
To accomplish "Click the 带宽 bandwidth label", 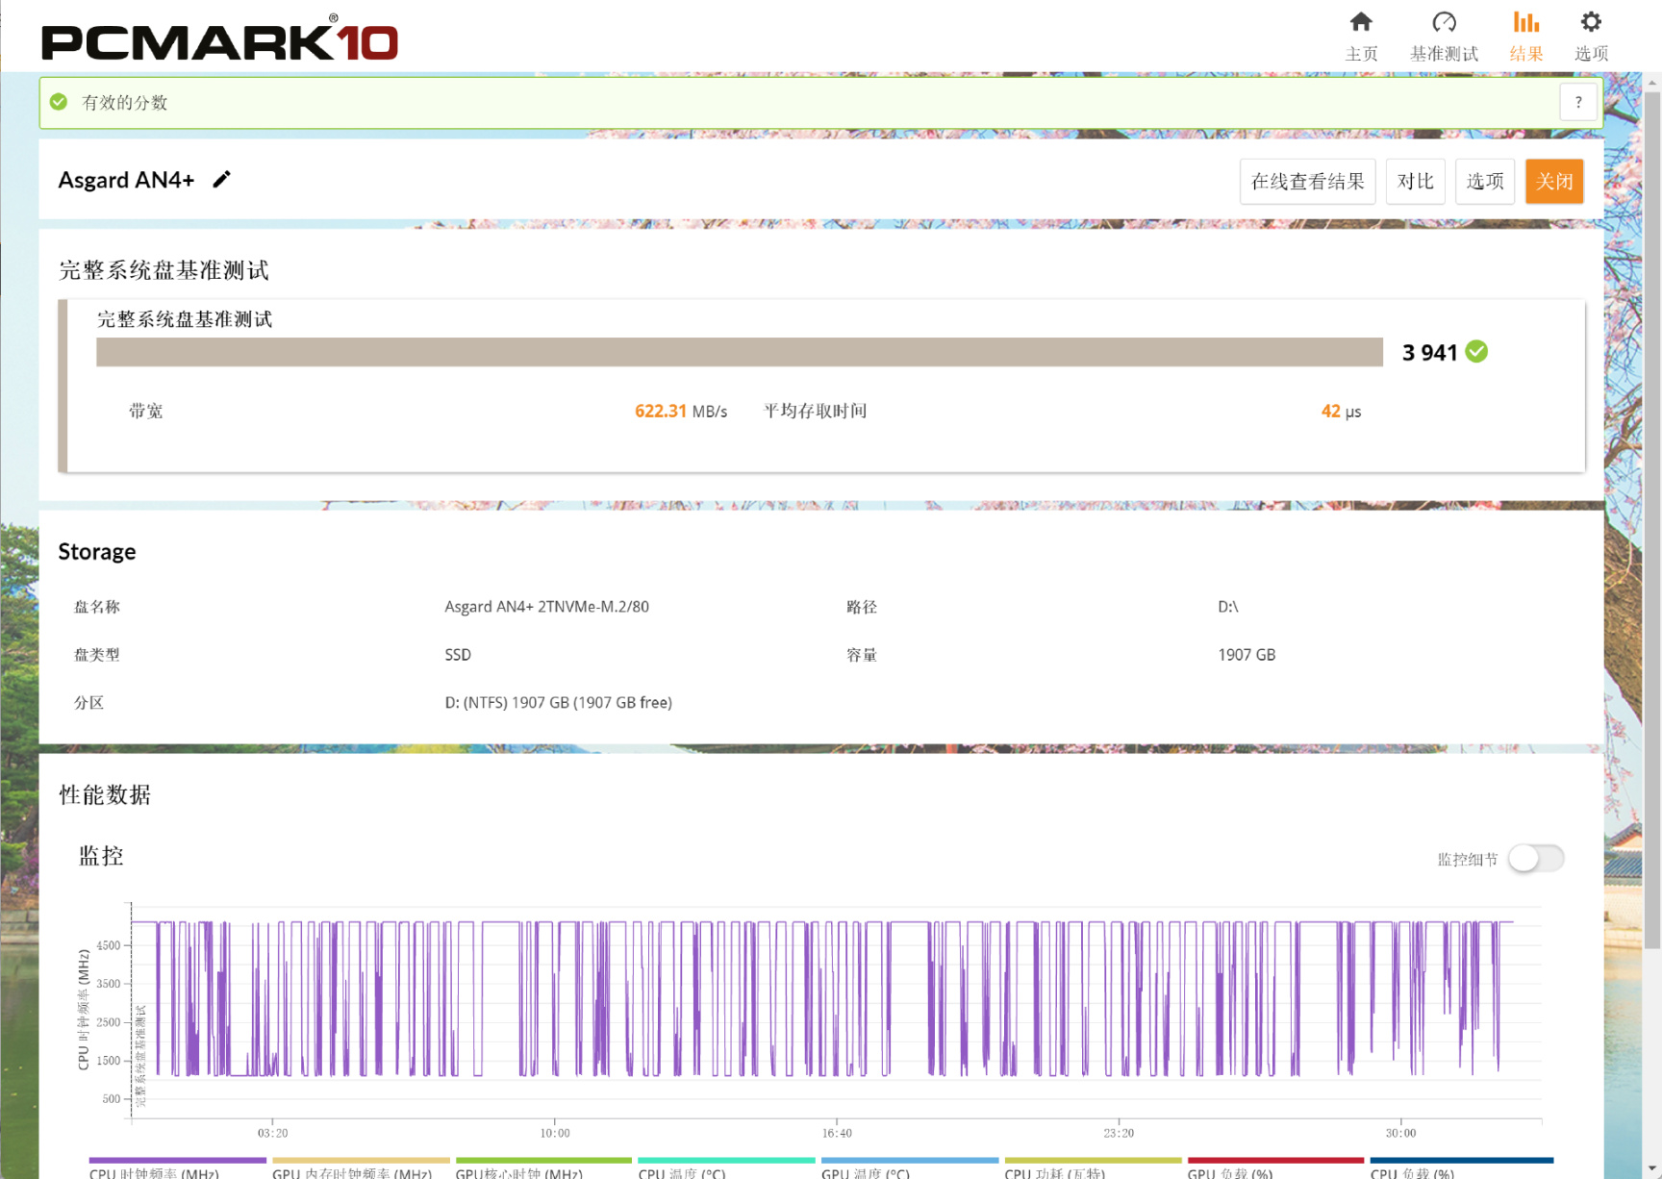I will click(145, 411).
